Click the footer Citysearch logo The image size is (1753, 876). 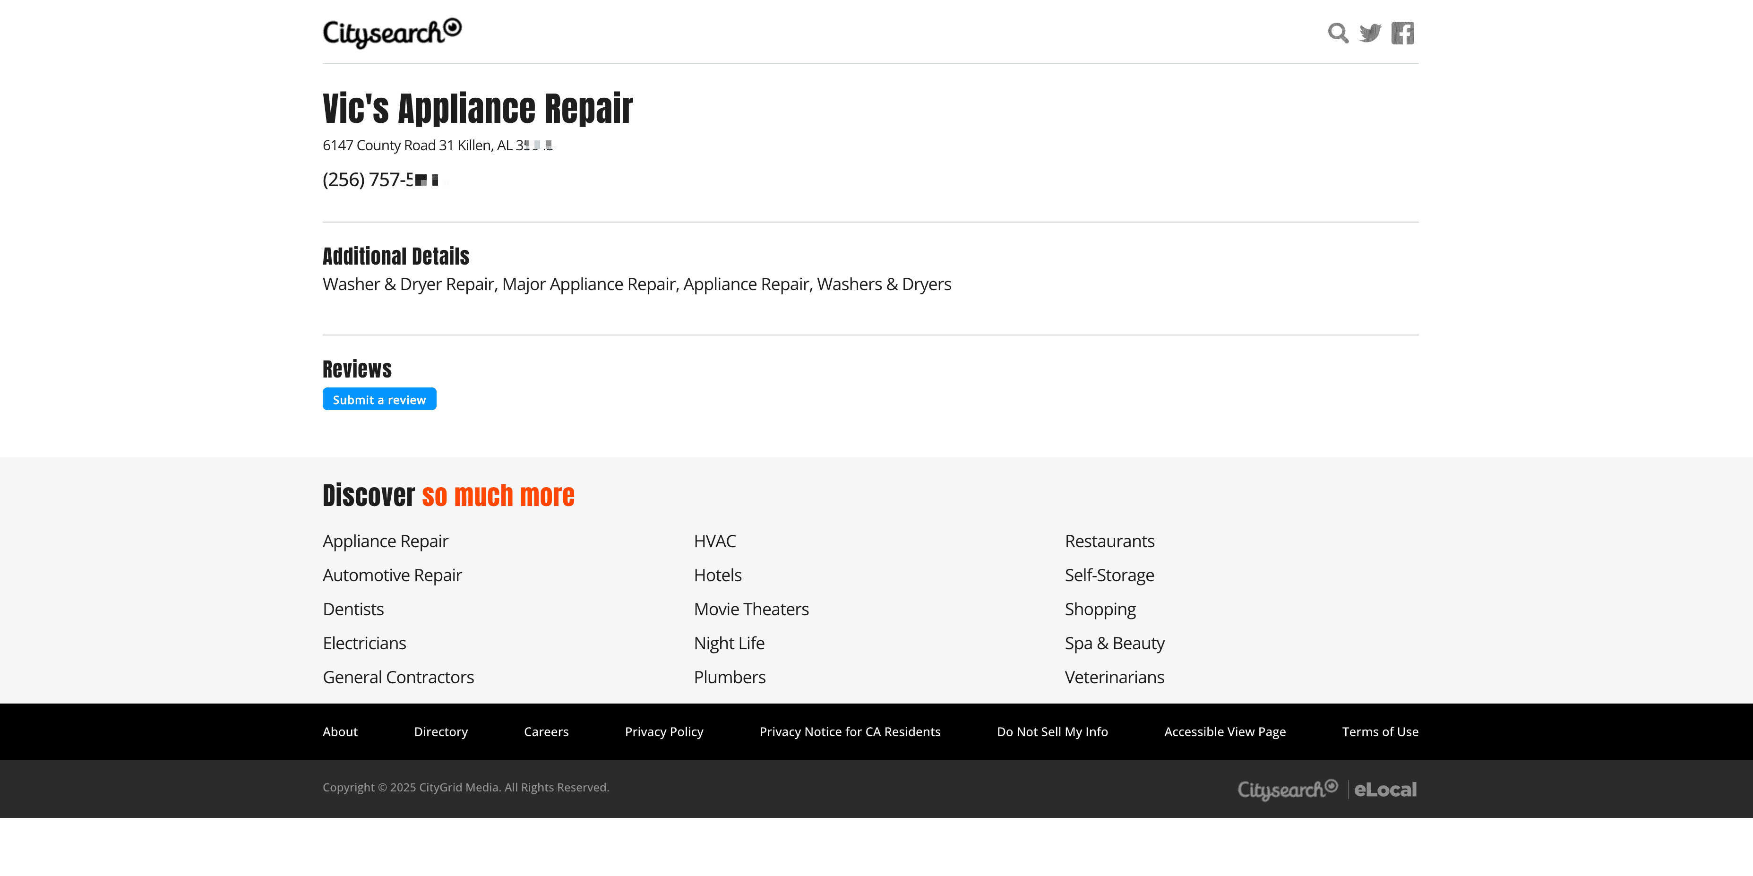pyautogui.click(x=1287, y=789)
